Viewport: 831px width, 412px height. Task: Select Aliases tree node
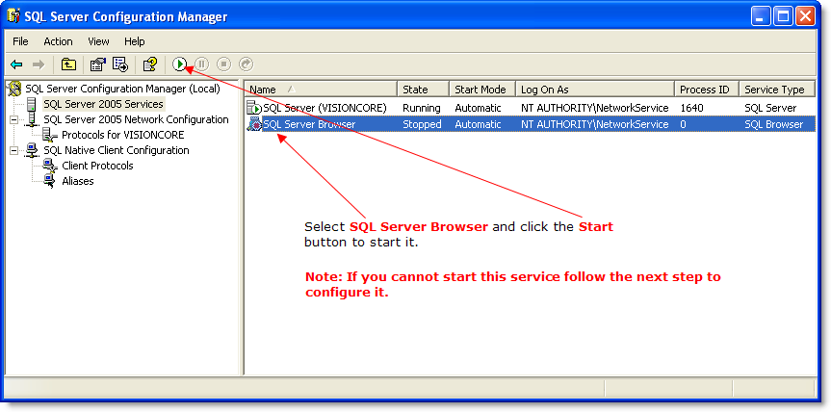[78, 181]
